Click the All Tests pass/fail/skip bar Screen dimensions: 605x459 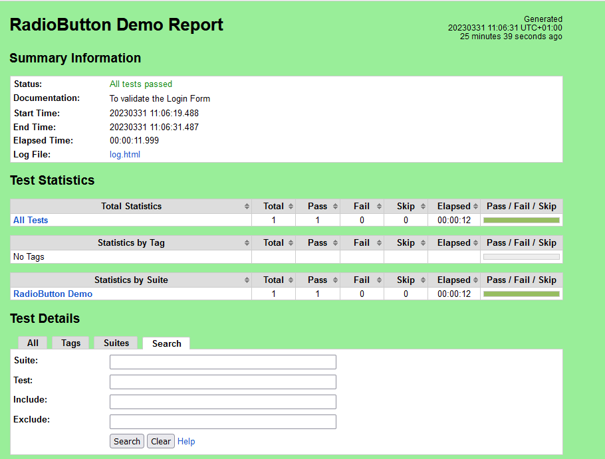[521, 220]
